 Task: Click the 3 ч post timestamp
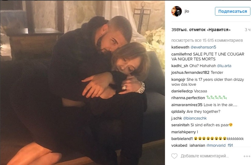[x=247, y=30]
